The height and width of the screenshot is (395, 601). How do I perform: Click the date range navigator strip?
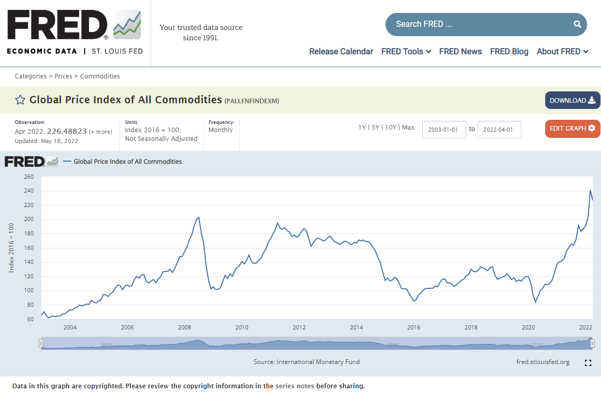pos(317,343)
